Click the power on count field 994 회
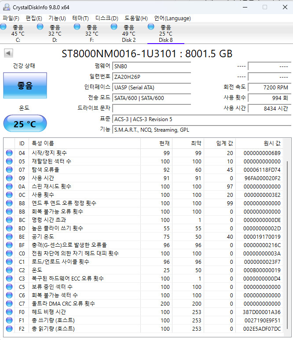Screen dimensions: 293x340 click(269, 98)
